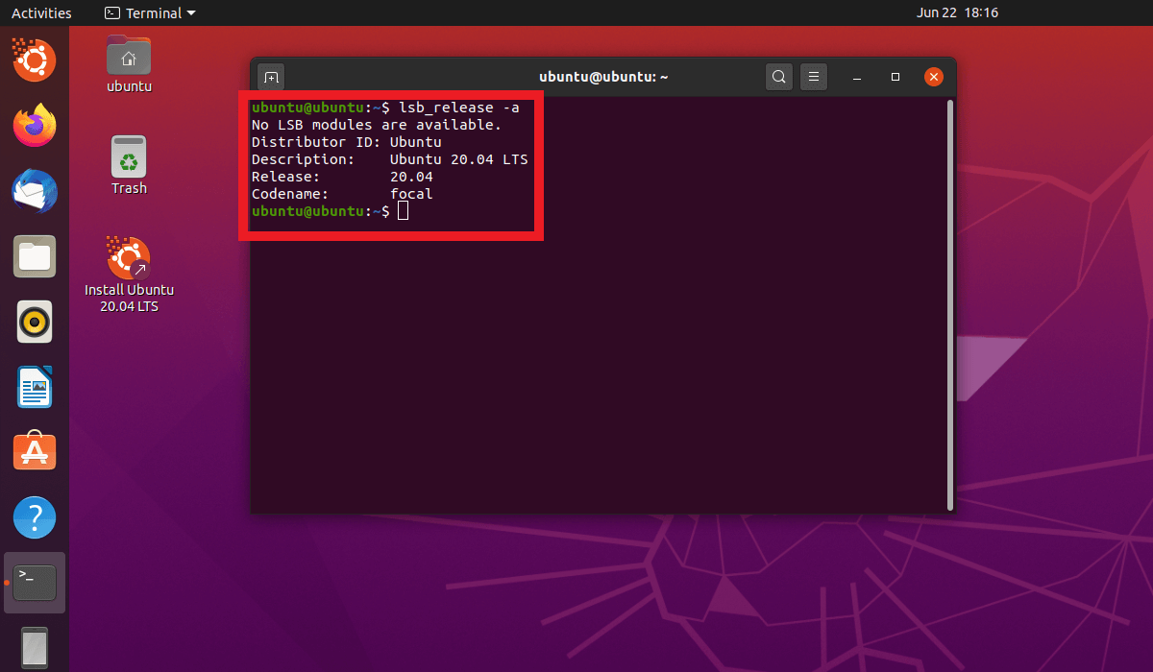Click the terminal command prompt
Screen dimensions: 1153x672
(402, 210)
